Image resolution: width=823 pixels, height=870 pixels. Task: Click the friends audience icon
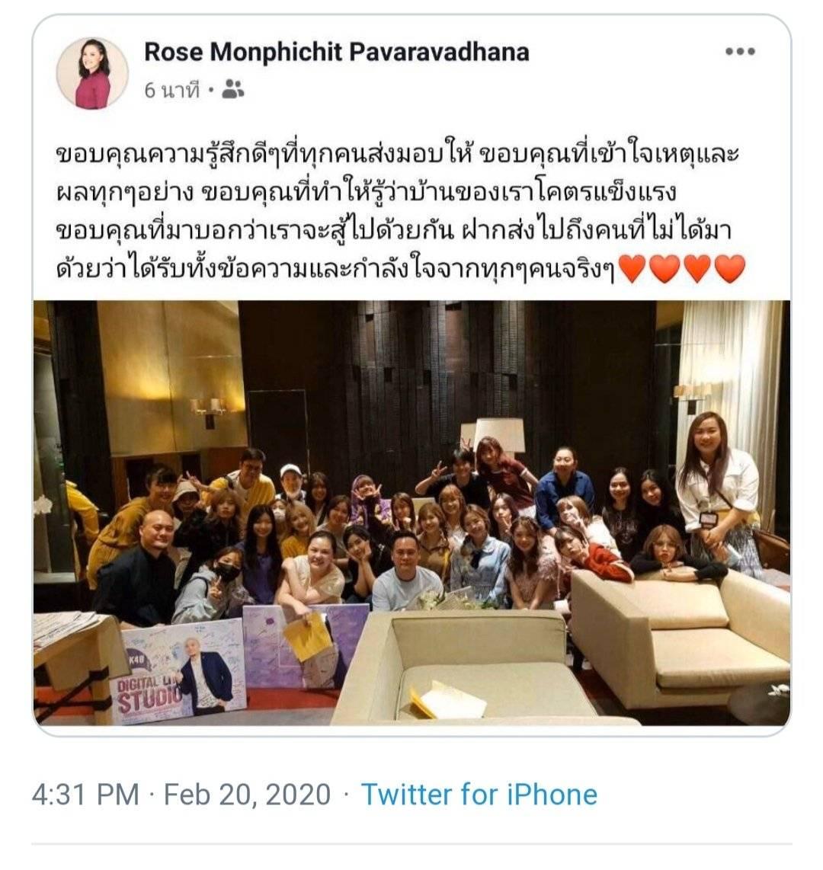(x=232, y=89)
